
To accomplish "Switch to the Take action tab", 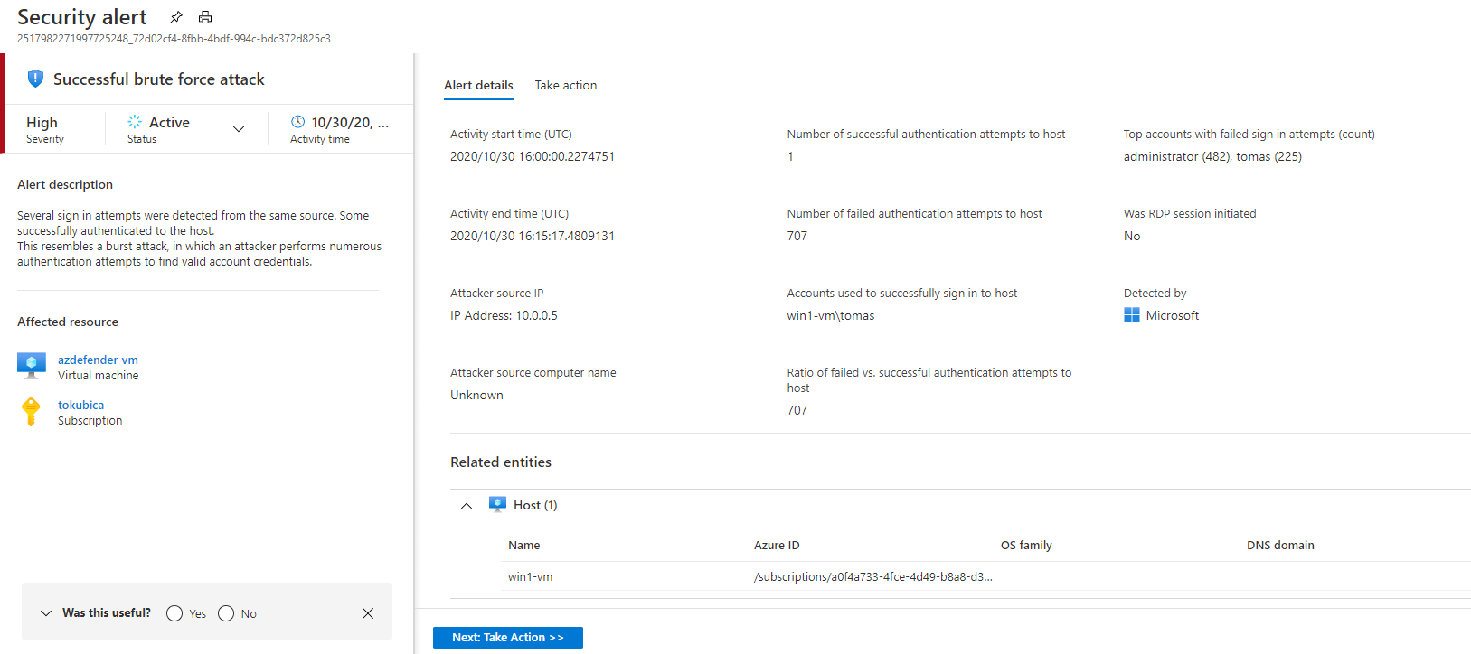I will coord(565,85).
